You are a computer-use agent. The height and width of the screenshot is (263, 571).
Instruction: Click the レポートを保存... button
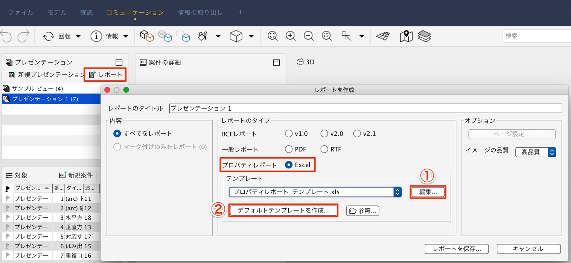coord(457,249)
